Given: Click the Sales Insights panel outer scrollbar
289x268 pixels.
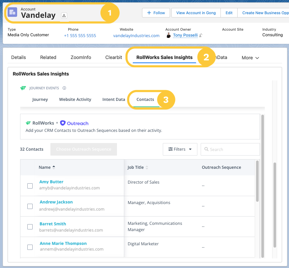Looking at the screenshot, I should point(275,205).
